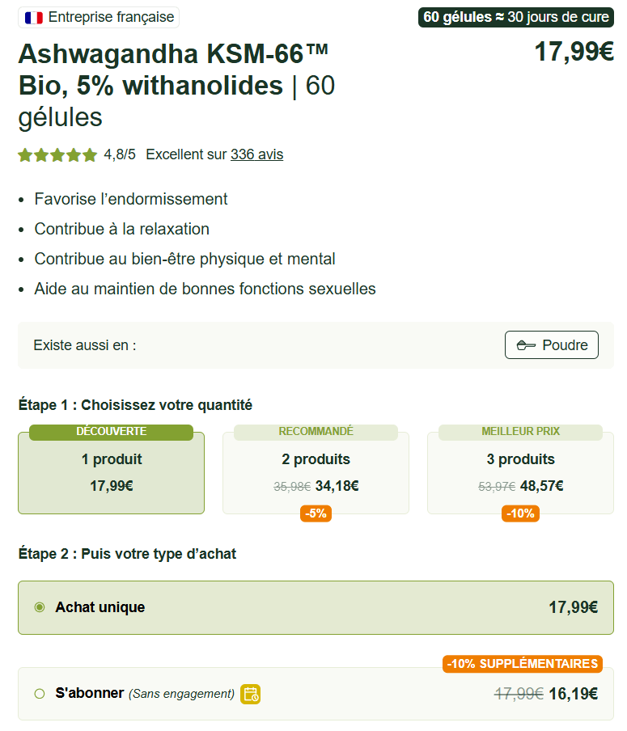Viewport: 627px width, 731px height.
Task: Click the first star of the rating
Action: 25,154
